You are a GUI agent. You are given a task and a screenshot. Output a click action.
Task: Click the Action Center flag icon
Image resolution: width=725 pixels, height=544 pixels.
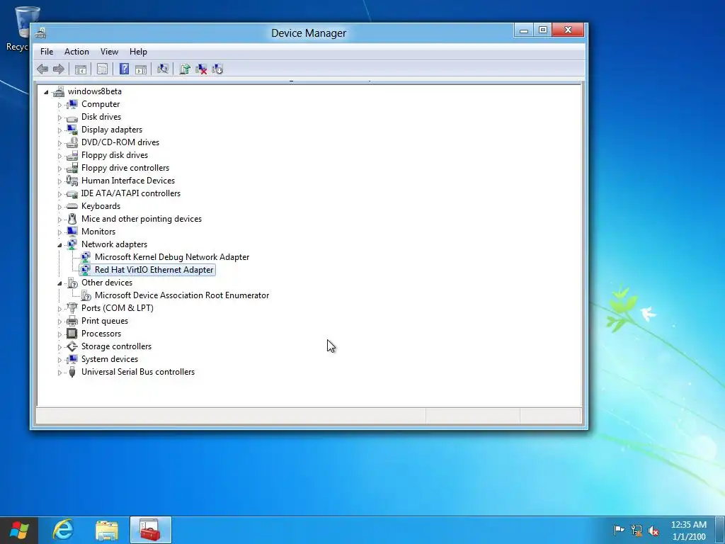click(x=619, y=530)
